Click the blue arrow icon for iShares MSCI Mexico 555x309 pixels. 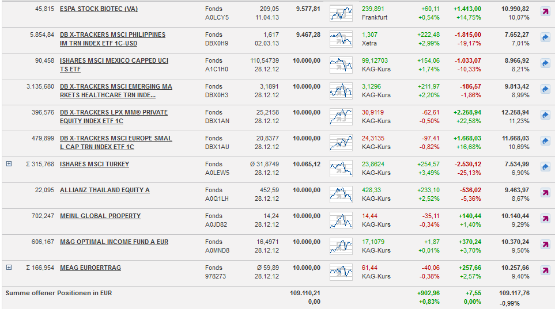point(545,63)
